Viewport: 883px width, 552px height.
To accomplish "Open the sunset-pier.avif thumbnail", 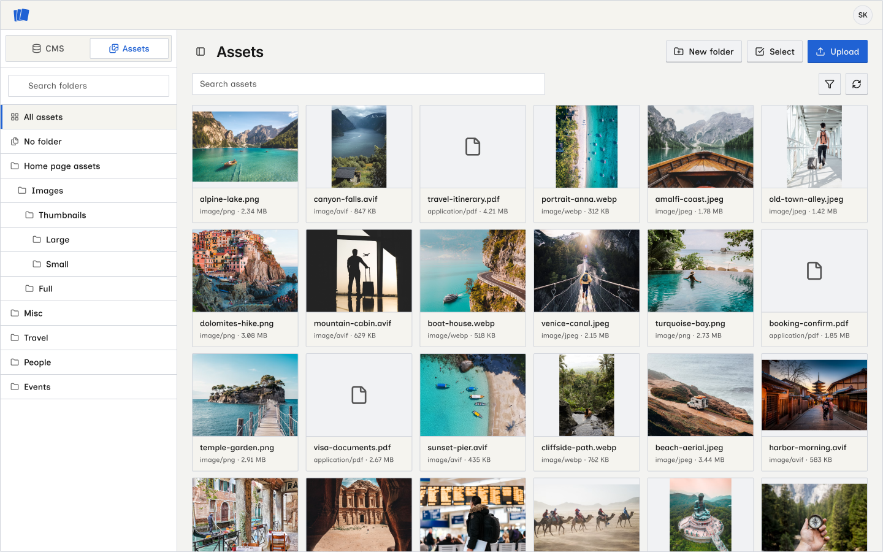I will click(473, 395).
